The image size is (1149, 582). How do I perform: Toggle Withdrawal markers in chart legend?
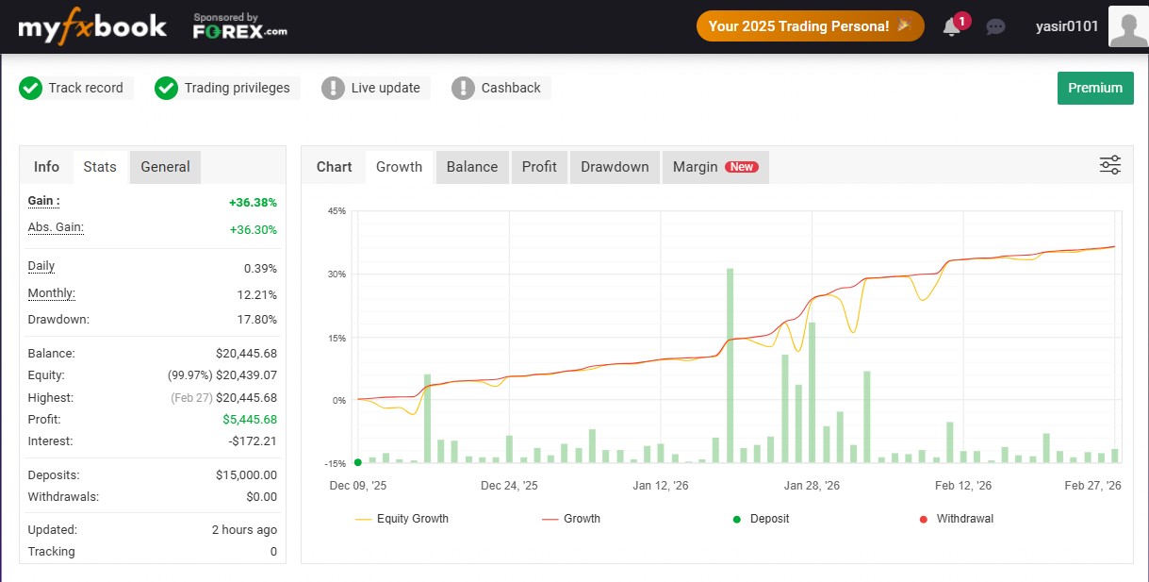(x=956, y=519)
